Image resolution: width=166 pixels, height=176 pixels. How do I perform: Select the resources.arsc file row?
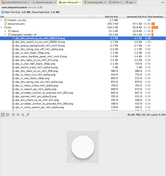pos(83,24)
